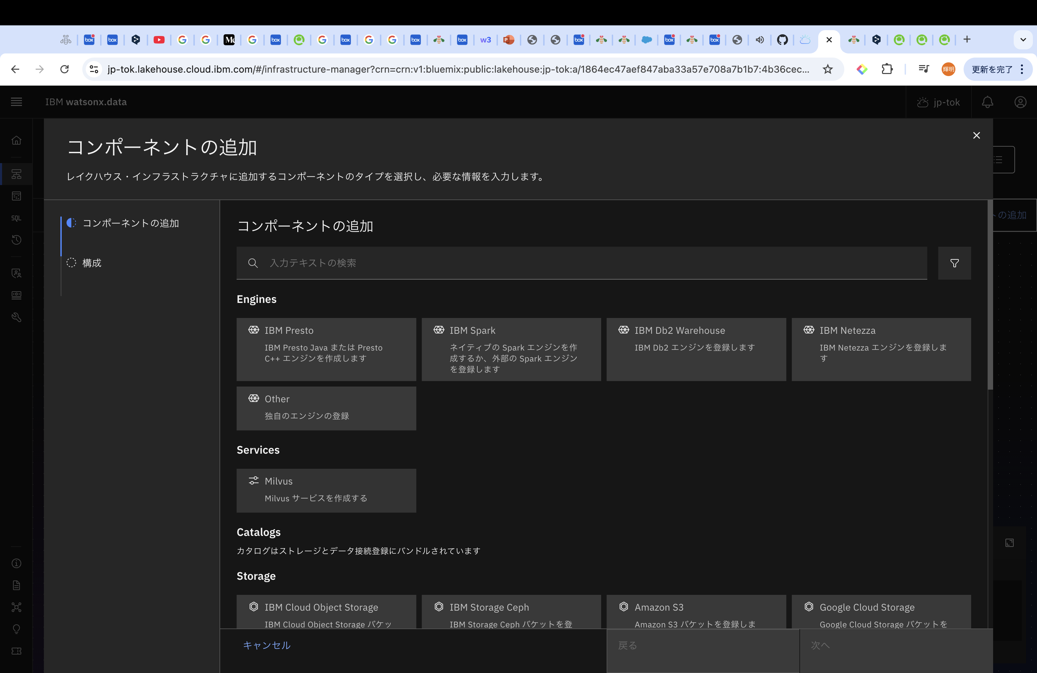
Task: Open query history sidebar icon
Action: click(16, 240)
